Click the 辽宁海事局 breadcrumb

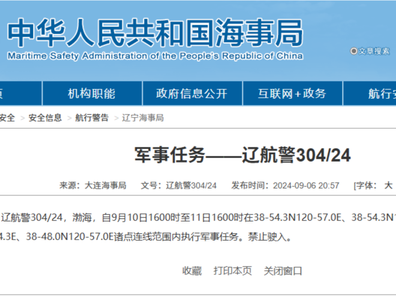click(x=143, y=118)
